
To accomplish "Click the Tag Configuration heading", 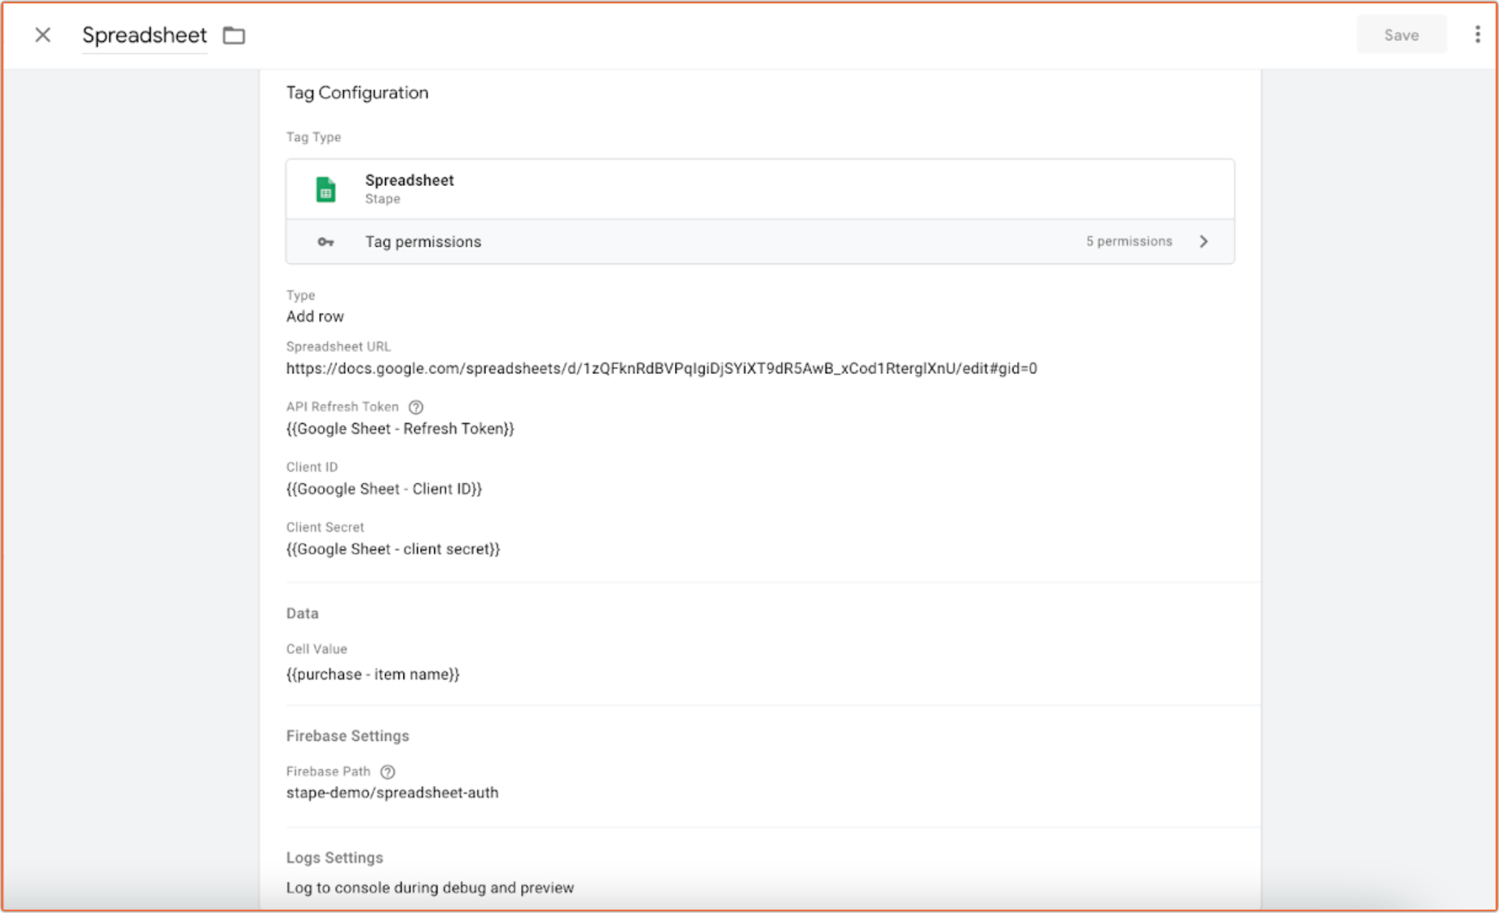I will 357,93.
